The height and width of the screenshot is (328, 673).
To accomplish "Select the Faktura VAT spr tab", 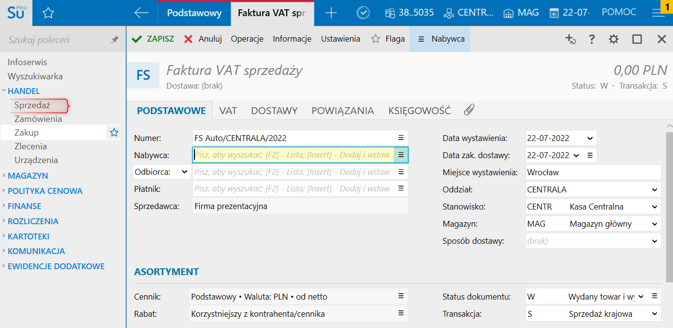I will 272,13.
